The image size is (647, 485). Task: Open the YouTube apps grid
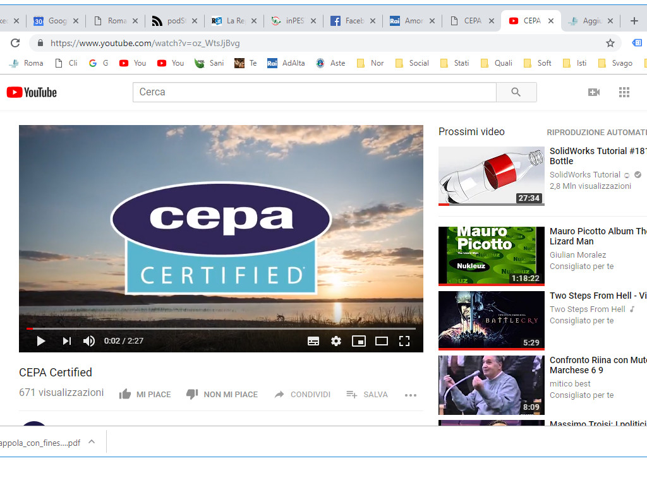pos(624,92)
